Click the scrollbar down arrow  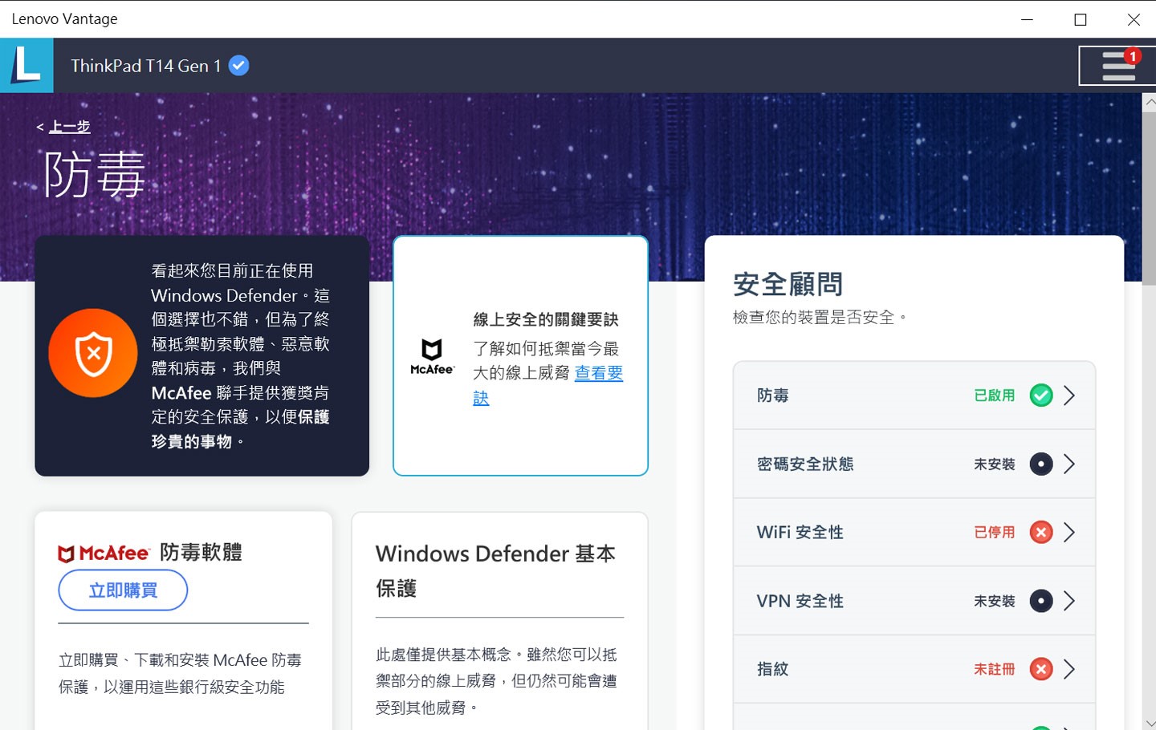coord(1149,722)
